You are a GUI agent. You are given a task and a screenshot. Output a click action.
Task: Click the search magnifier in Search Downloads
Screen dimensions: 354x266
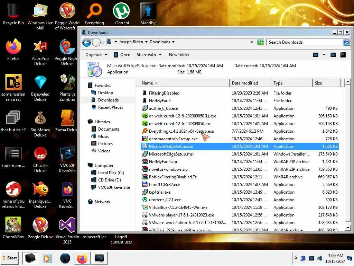(346, 42)
